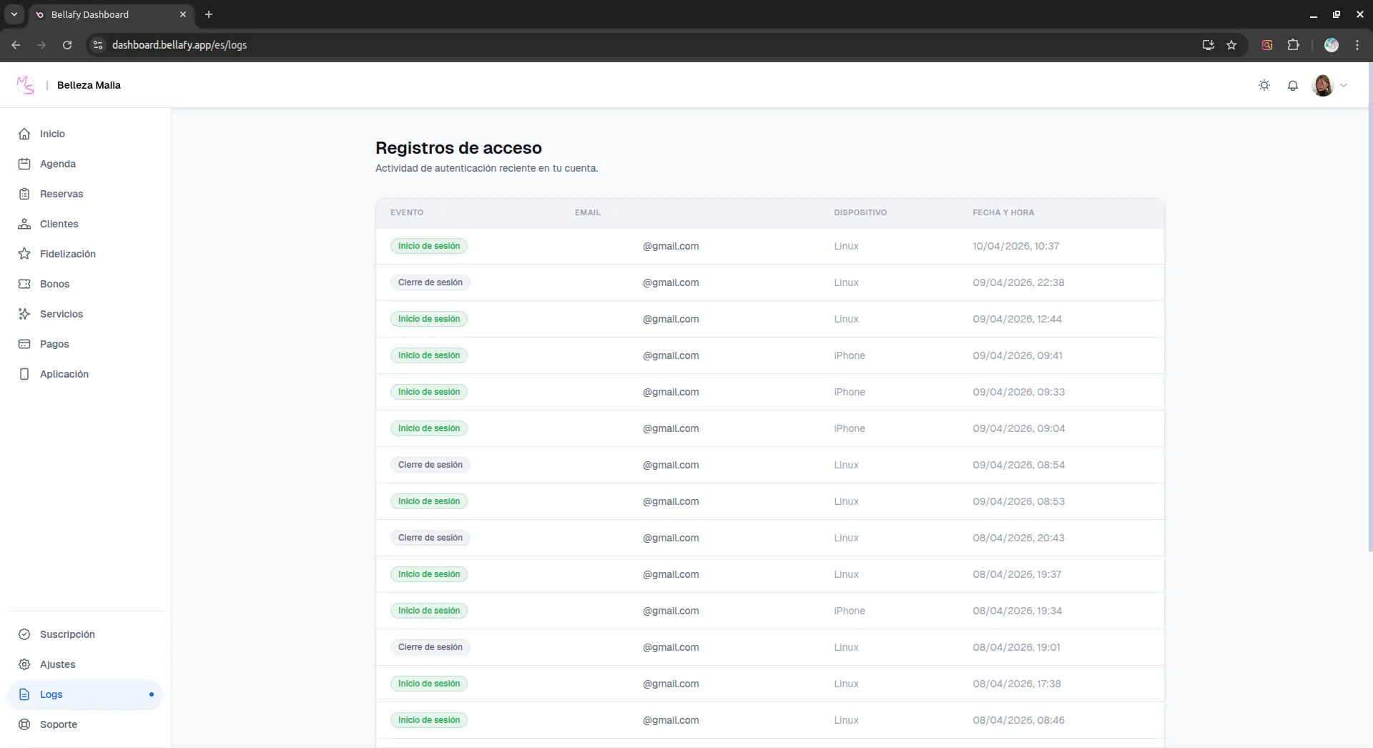The image size is (1373, 748).
Task: Open Pagos from the sidebar
Action: point(53,344)
